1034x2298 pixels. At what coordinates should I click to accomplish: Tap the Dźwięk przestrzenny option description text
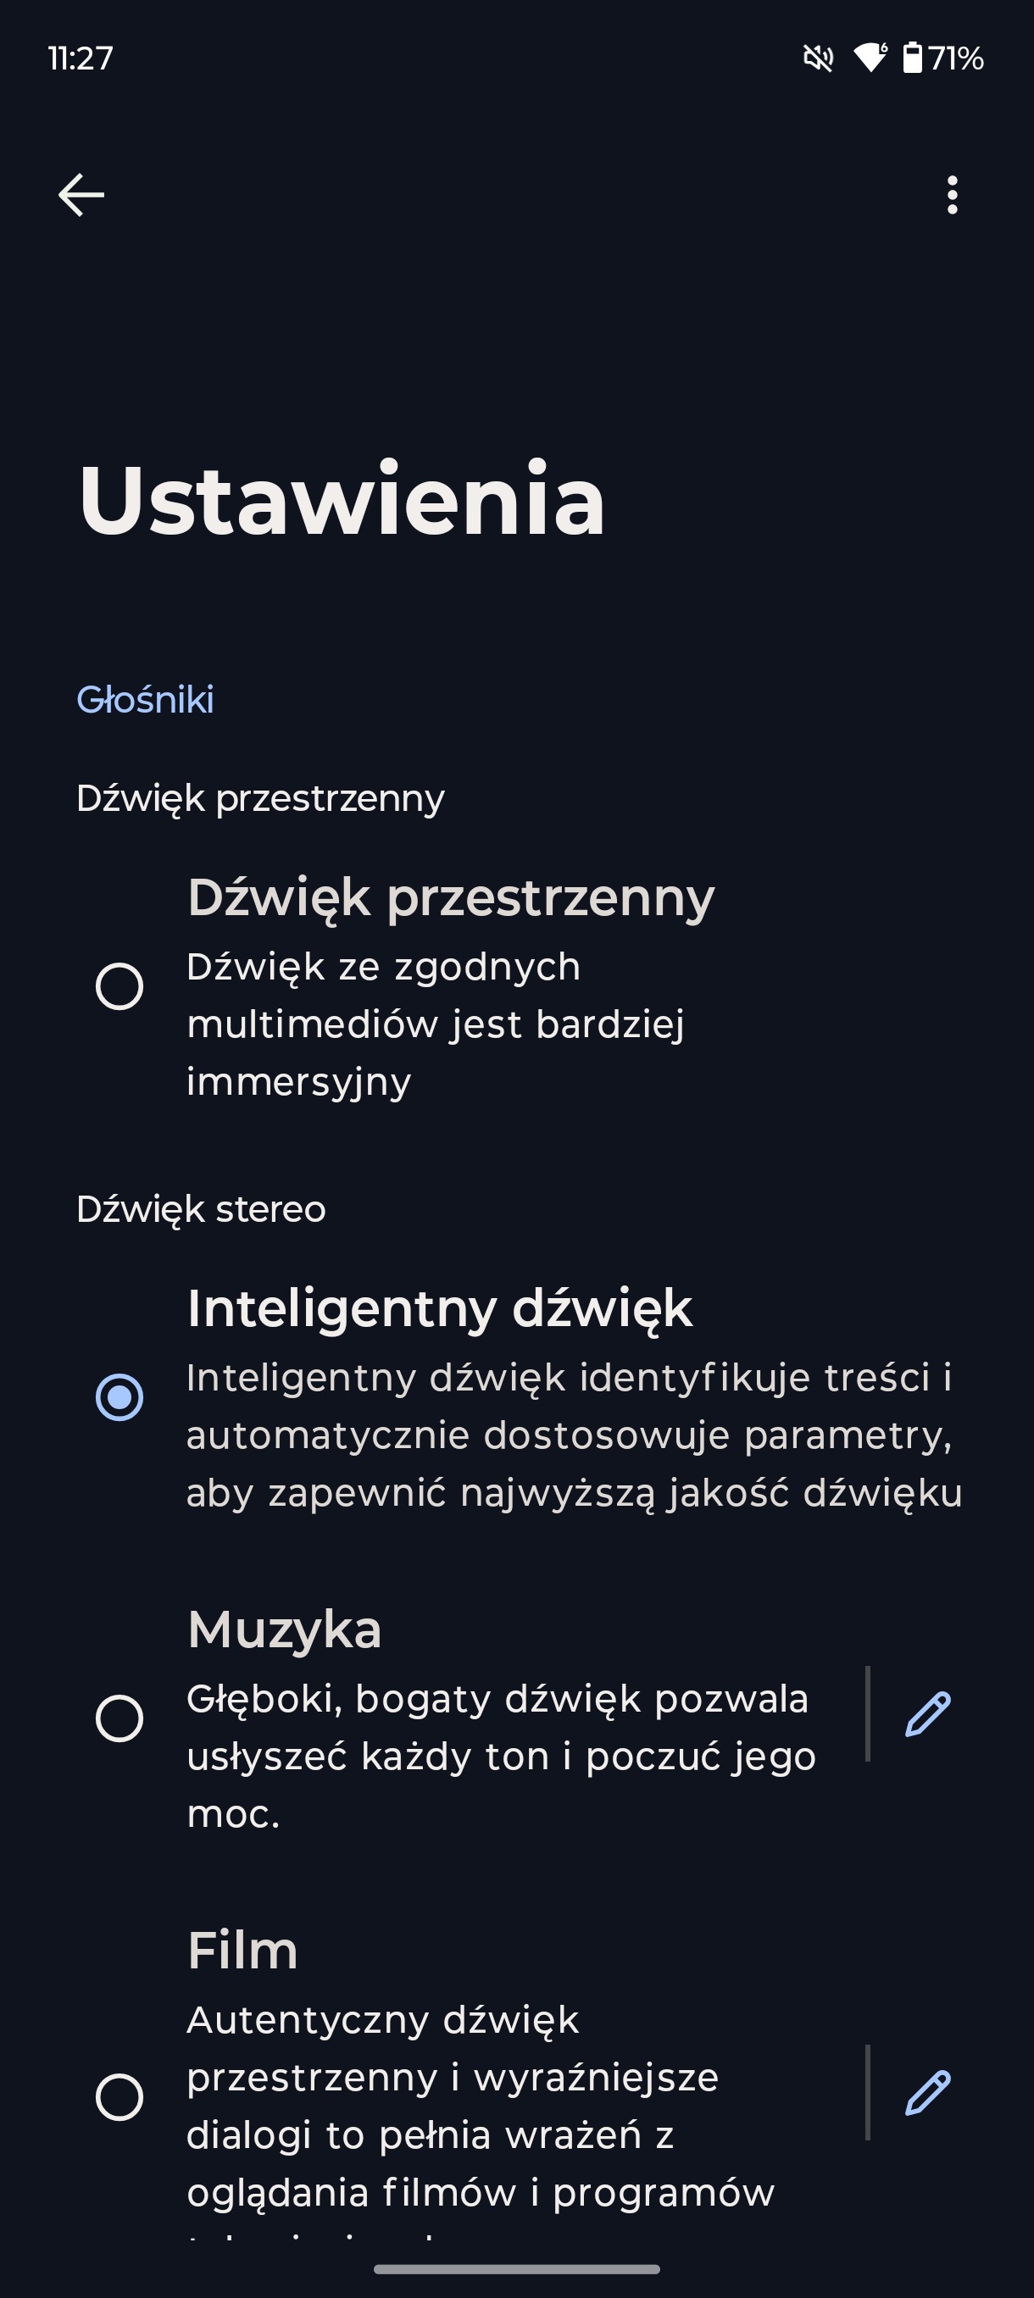click(x=436, y=1024)
